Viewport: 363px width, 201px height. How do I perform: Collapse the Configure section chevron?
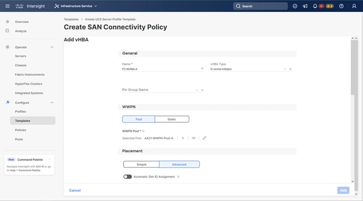[x=52, y=103]
